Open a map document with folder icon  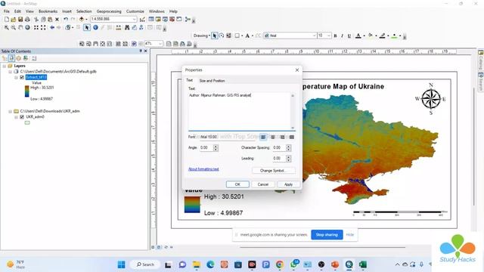point(14,19)
